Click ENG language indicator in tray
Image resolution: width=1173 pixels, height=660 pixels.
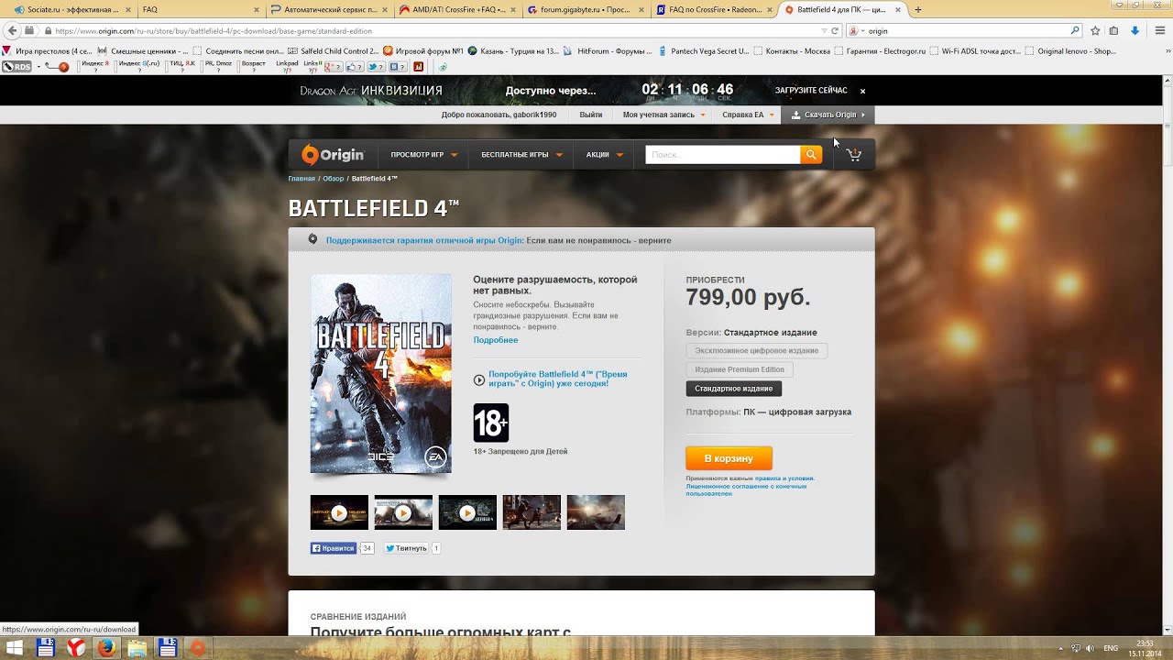pos(1111,648)
